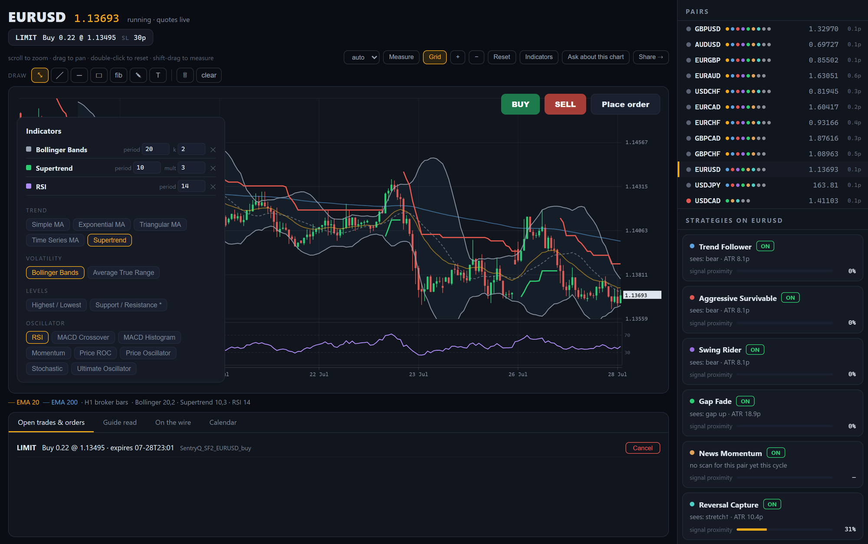Screen dimensions: 868x544
Task: Click the green BUY button
Action: [520, 104]
